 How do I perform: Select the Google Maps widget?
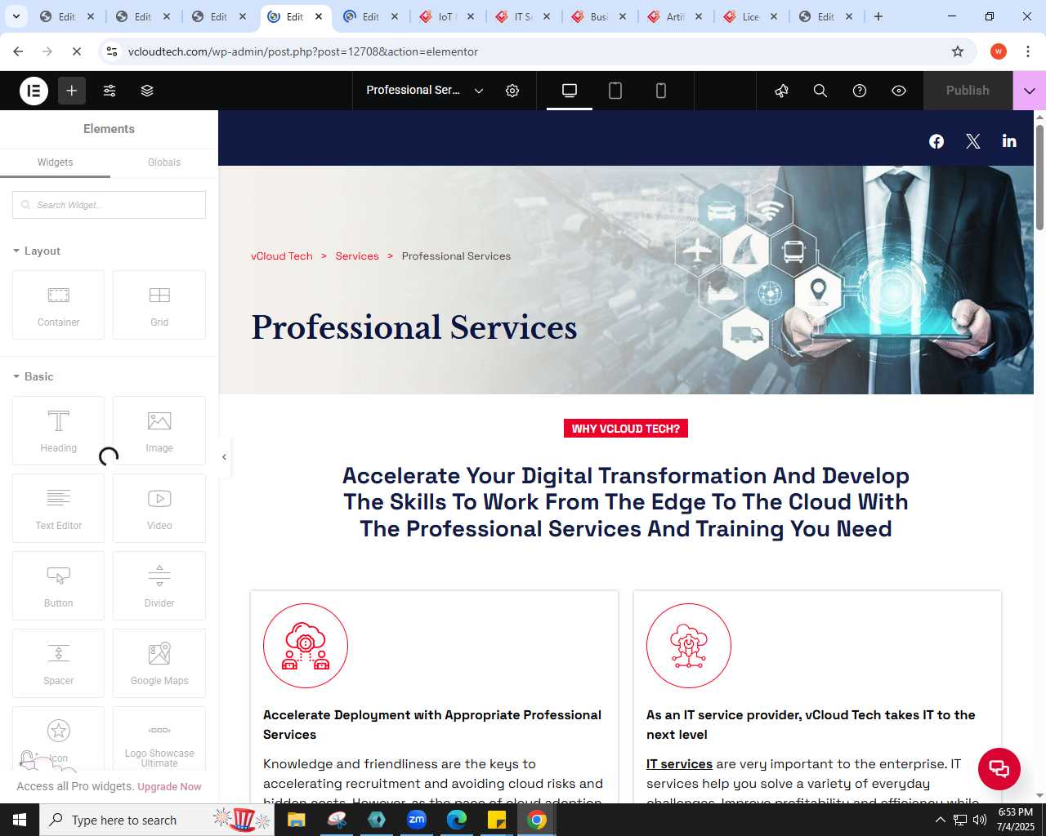click(159, 663)
